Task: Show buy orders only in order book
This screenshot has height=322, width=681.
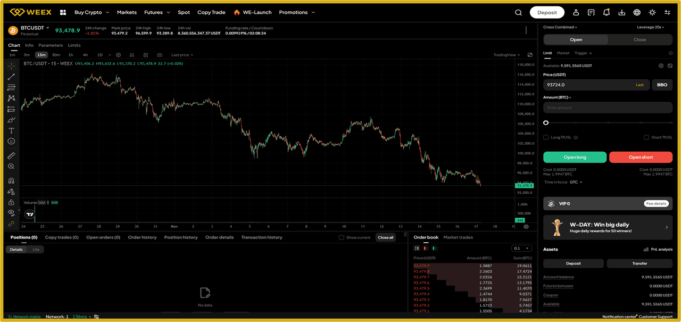Action: coord(434,248)
